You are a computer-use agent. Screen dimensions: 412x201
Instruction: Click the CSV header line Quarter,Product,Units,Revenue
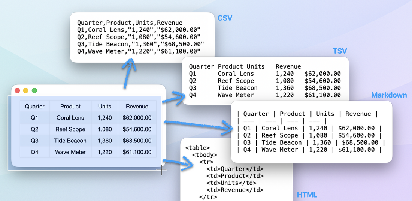(130, 23)
